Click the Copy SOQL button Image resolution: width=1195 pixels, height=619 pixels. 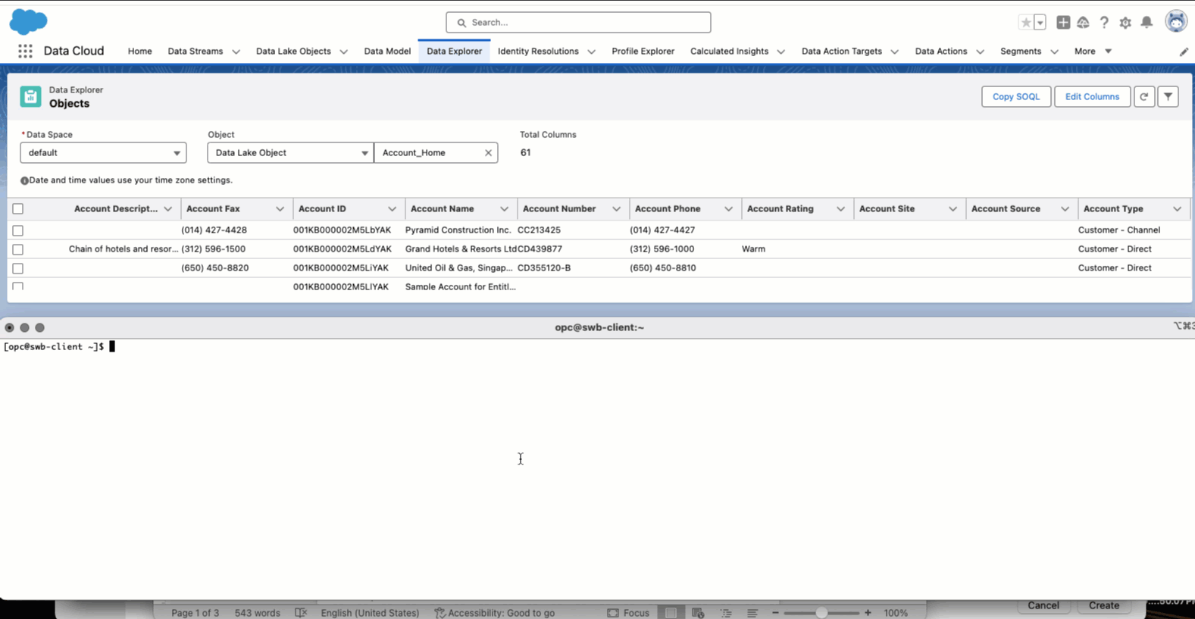click(1016, 96)
